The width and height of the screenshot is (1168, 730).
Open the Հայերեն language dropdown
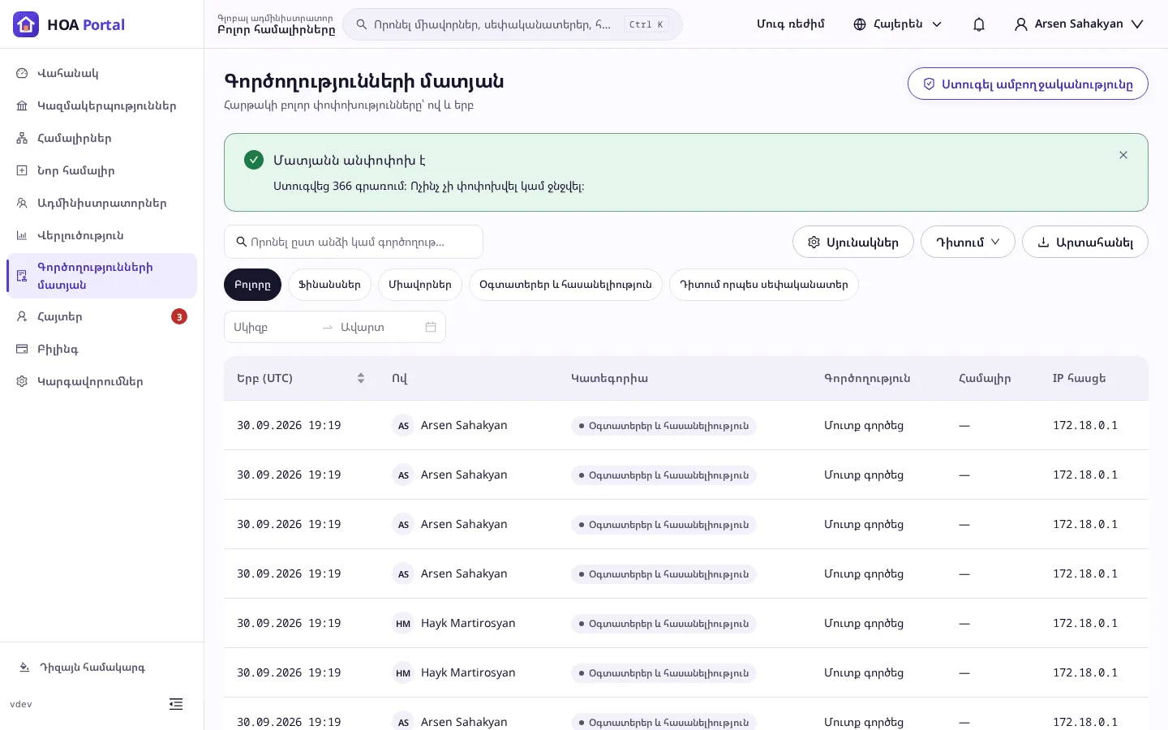(x=898, y=24)
